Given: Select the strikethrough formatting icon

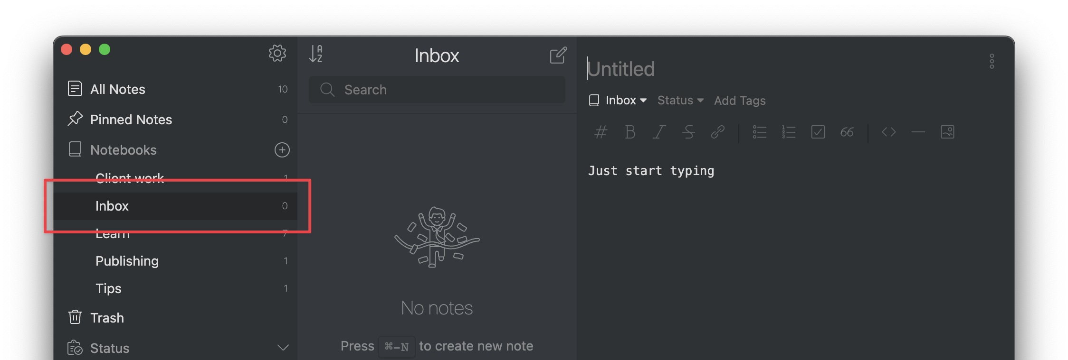Looking at the screenshot, I should coord(688,132).
